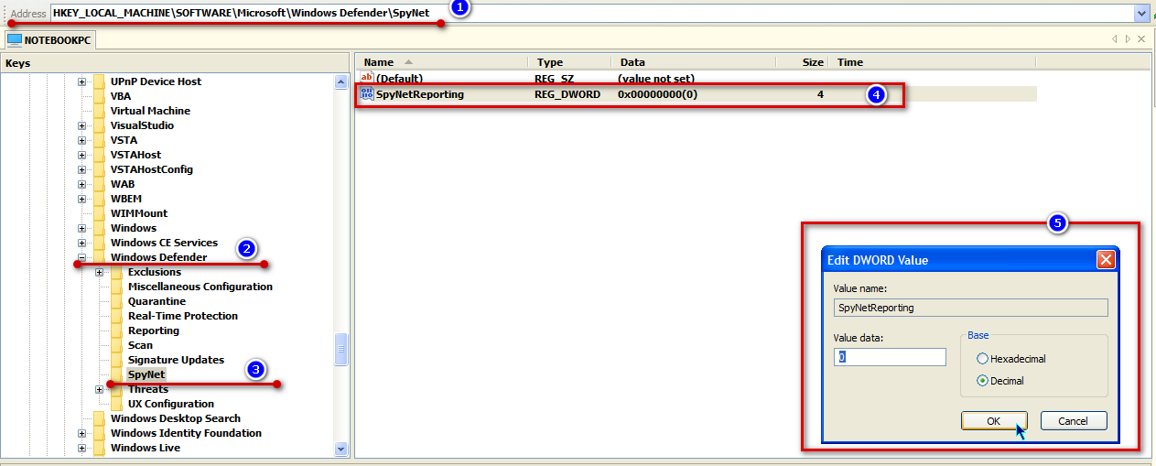Close the NOTEBOOKPC tab with X icon
1156x466 pixels.
(x=1141, y=39)
